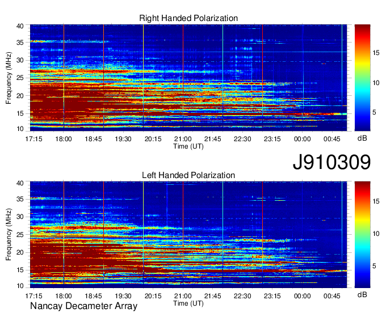Click the "Left Handed Polarization" plot title
The height and width of the screenshot is (313, 386).
point(188,175)
